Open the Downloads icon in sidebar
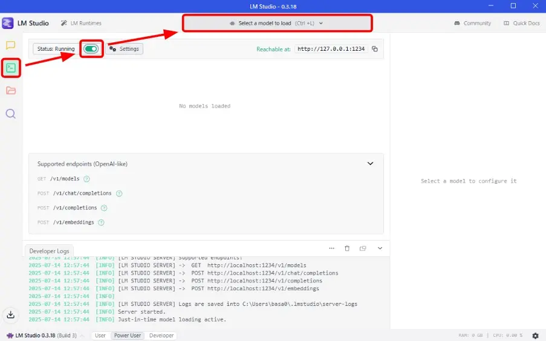 click(x=10, y=314)
